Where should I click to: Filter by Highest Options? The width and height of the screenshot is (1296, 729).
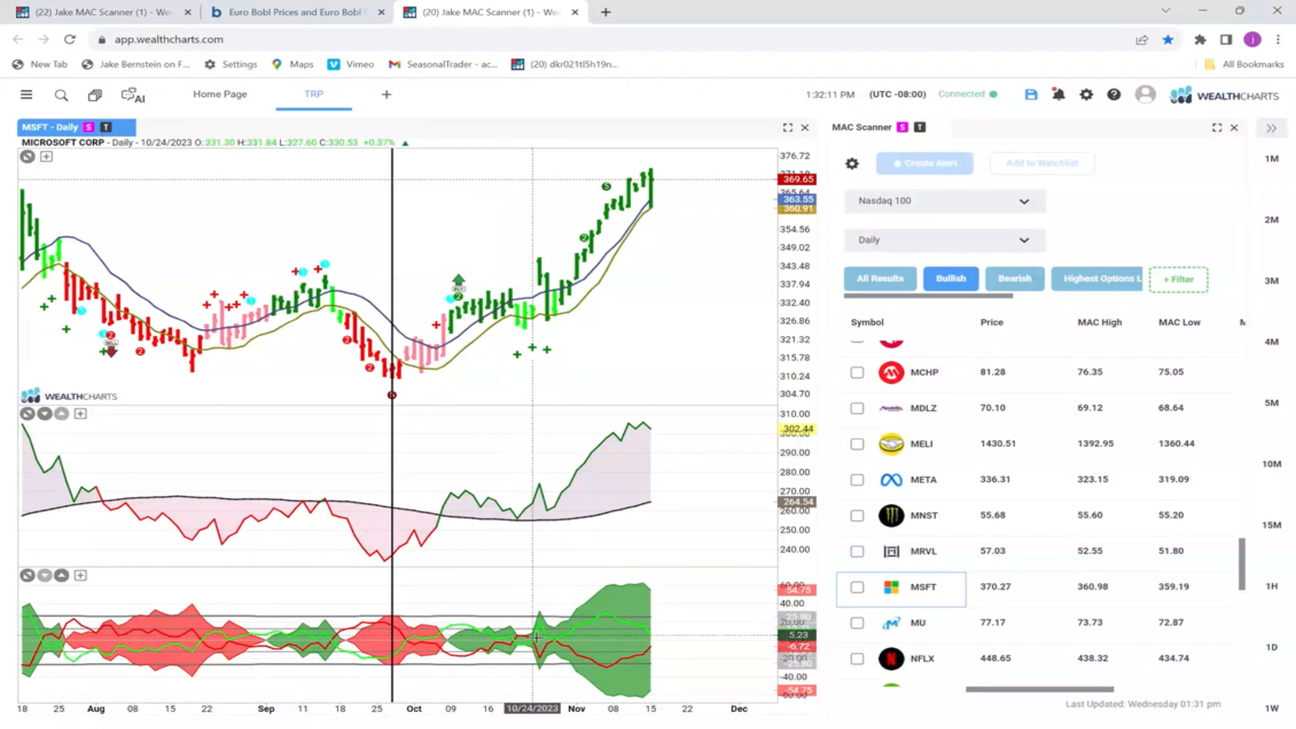1097,279
